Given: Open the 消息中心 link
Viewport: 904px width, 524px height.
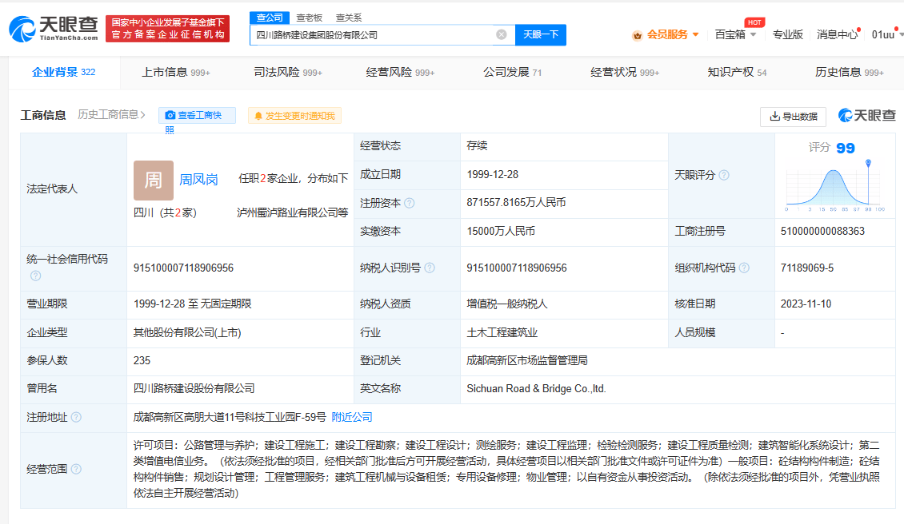Looking at the screenshot, I should [837, 34].
